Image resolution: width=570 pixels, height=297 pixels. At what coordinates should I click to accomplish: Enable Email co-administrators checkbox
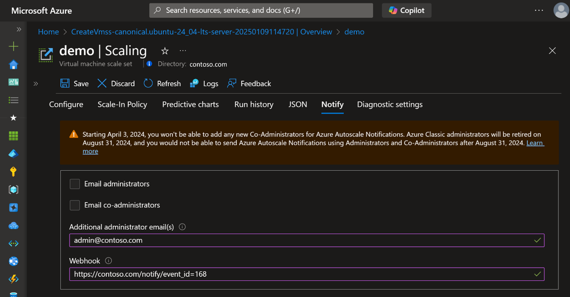[x=75, y=205]
